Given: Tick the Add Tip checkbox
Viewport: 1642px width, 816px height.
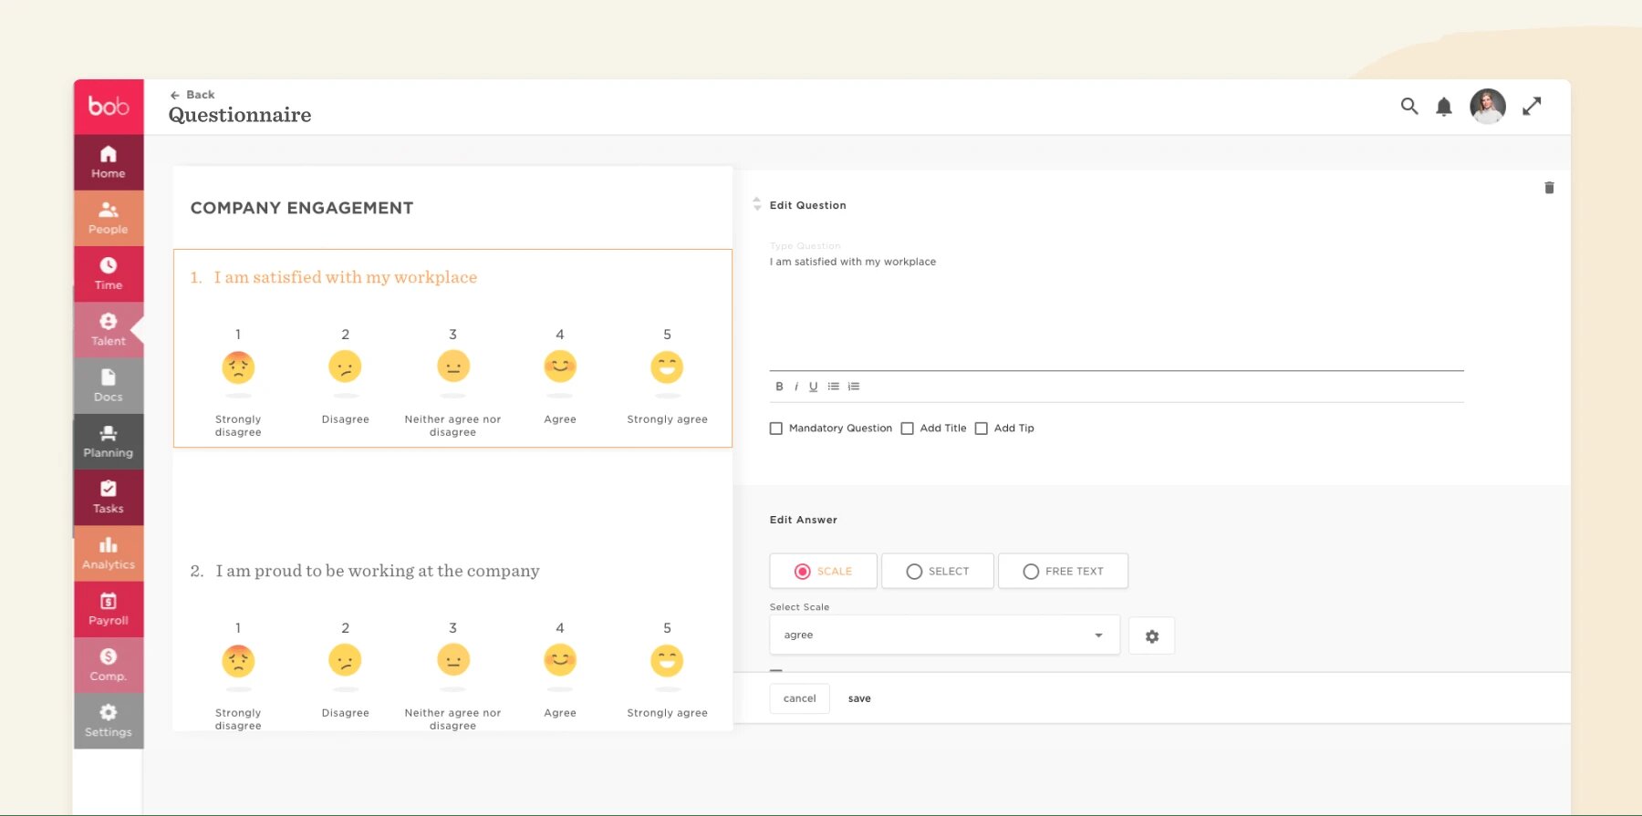Looking at the screenshot, I should click(982, 429).
